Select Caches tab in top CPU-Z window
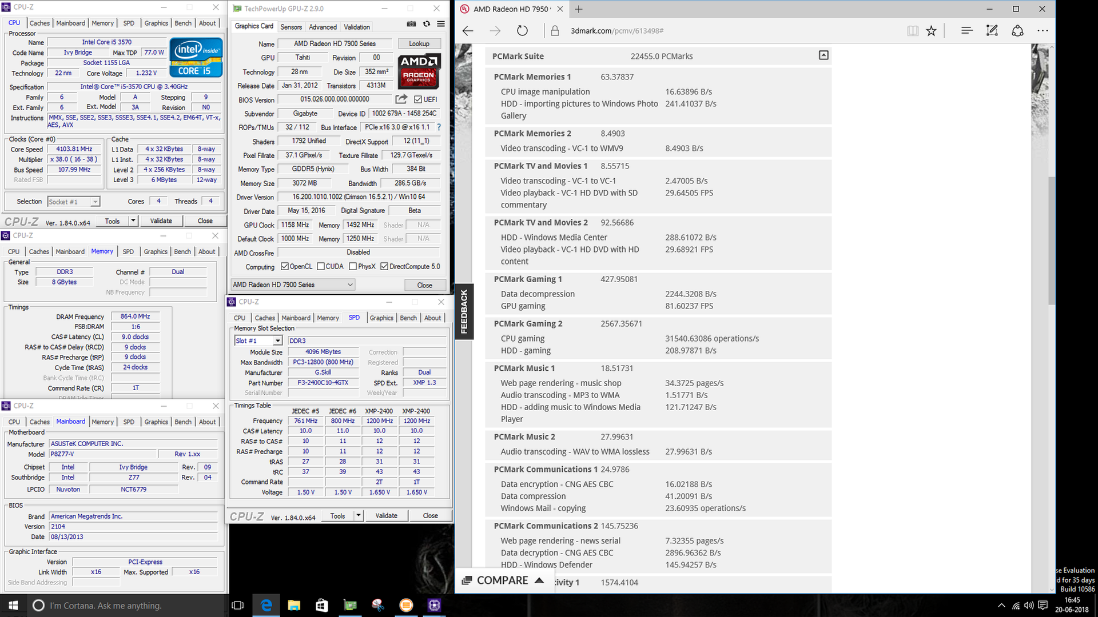 [x=39, y=23]
